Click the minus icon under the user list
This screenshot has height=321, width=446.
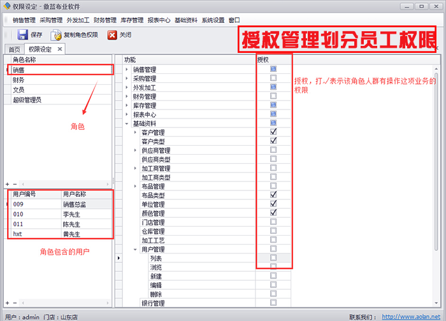click(x=15, y=303)
